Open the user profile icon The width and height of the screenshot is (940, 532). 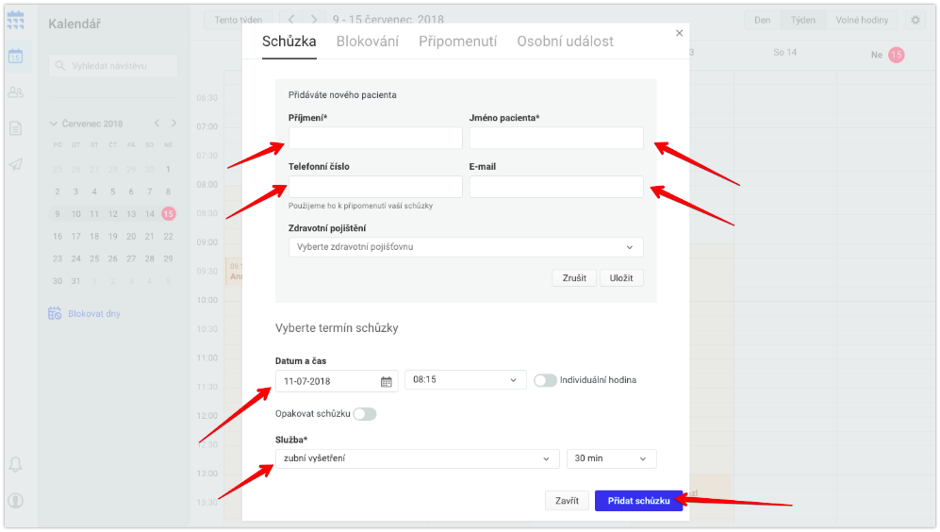16,500
